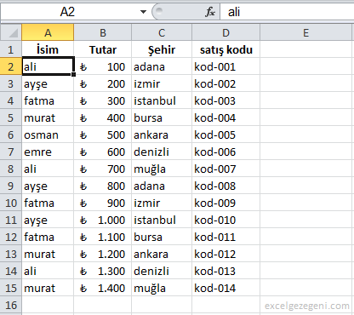Click the amount cell showing 300
Screen dimensions: 354x315
click(x=103, y=100)
